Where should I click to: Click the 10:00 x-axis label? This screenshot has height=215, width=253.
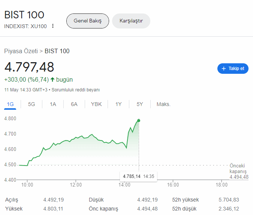tap(27, 185)
